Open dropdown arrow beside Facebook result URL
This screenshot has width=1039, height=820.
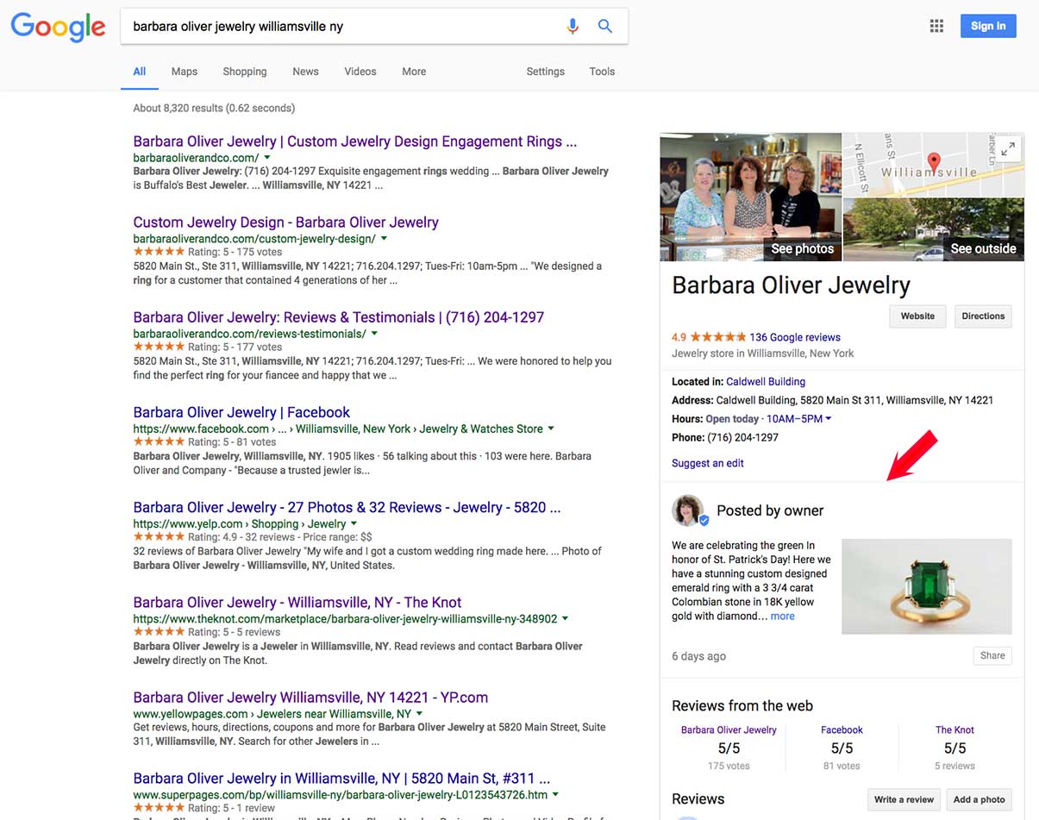(551, 429)
